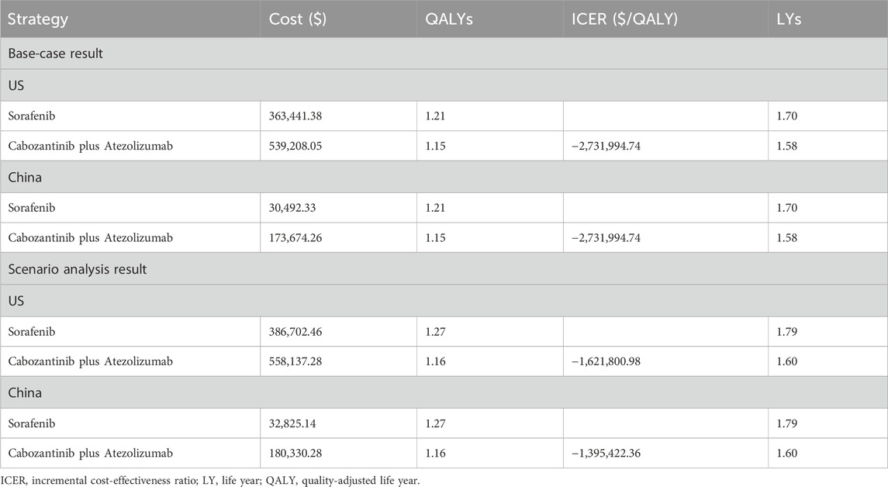Select the cost value 386,702.46
Screen dimensions: 888x487
(x=306, y=331)
